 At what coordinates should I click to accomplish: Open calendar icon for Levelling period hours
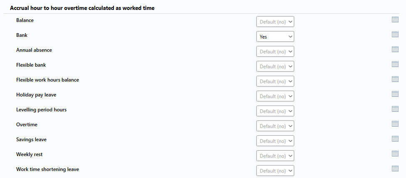395,109
